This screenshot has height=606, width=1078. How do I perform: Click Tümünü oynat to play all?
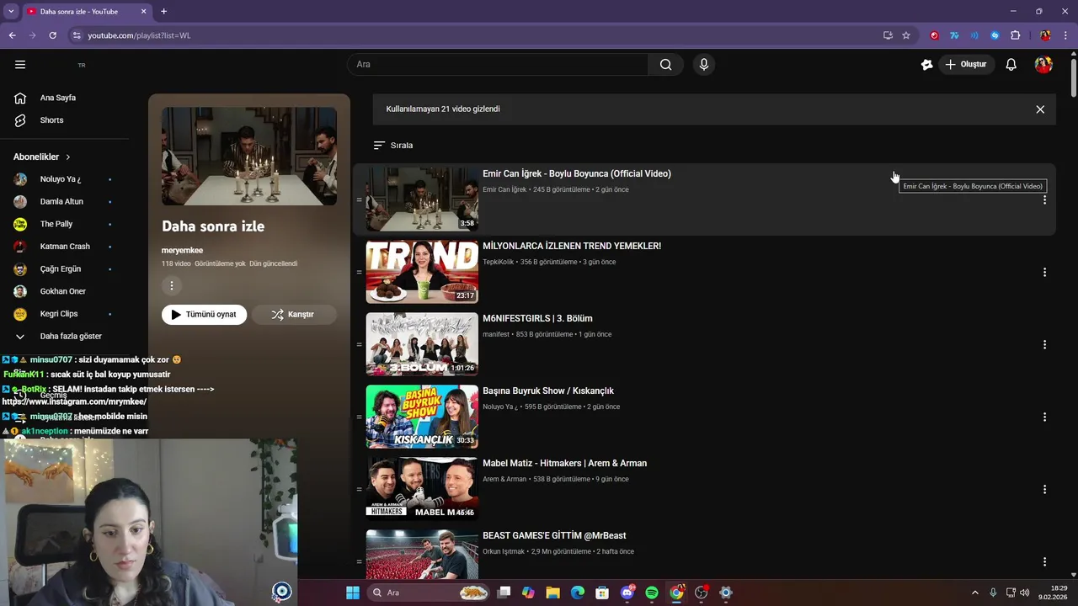(x=205, y=315)
